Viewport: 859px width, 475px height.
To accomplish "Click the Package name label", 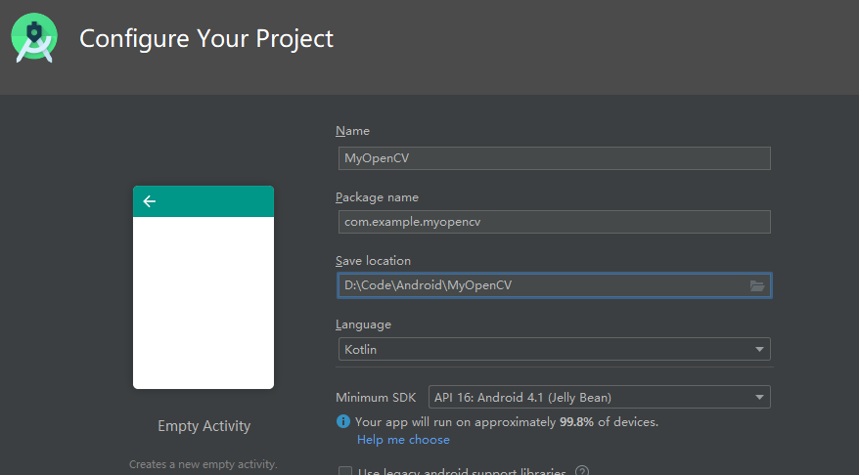I will pos(377,197).
